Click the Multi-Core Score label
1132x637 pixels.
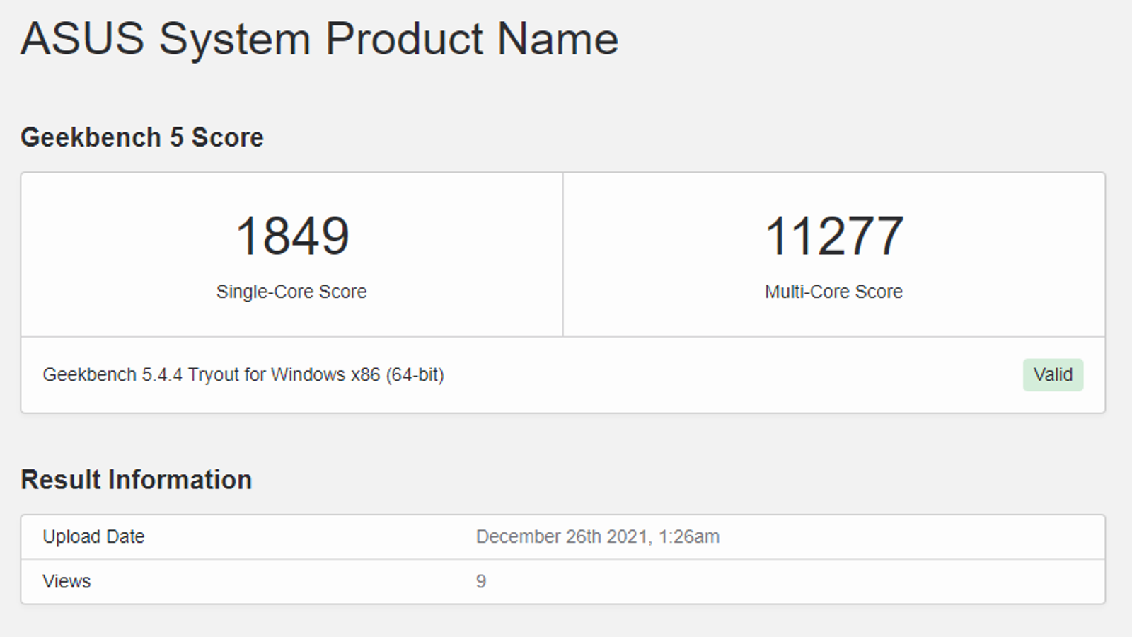[x=833, y=292]
